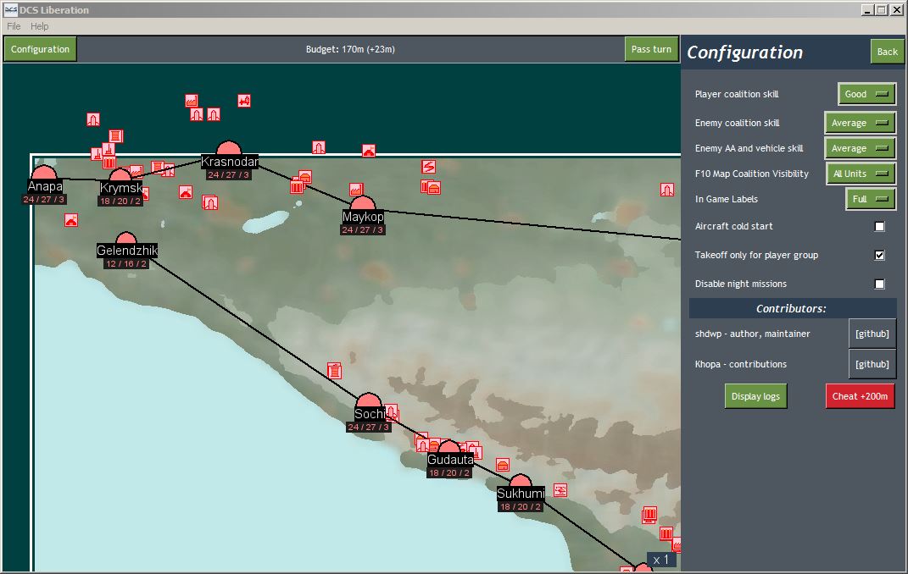This screenshot has width=908, height=574.
Task: Open Enemy coalition skill dropdown
Action: coord(860,123)
